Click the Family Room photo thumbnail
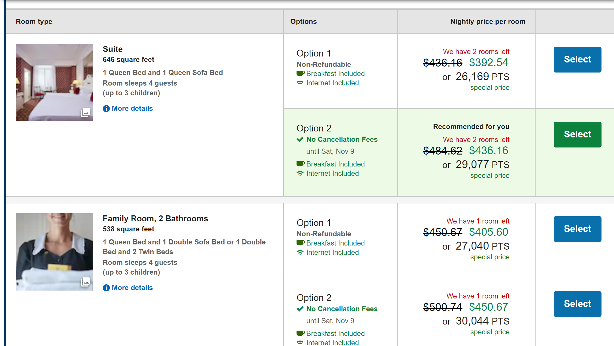Screen dimensions: 614x346 [x=54, y=252]
